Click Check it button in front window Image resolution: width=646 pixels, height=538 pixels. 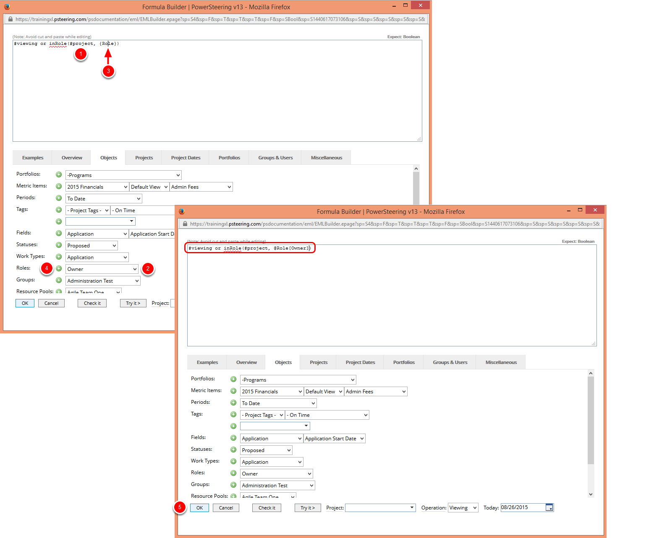click(267, 508)
